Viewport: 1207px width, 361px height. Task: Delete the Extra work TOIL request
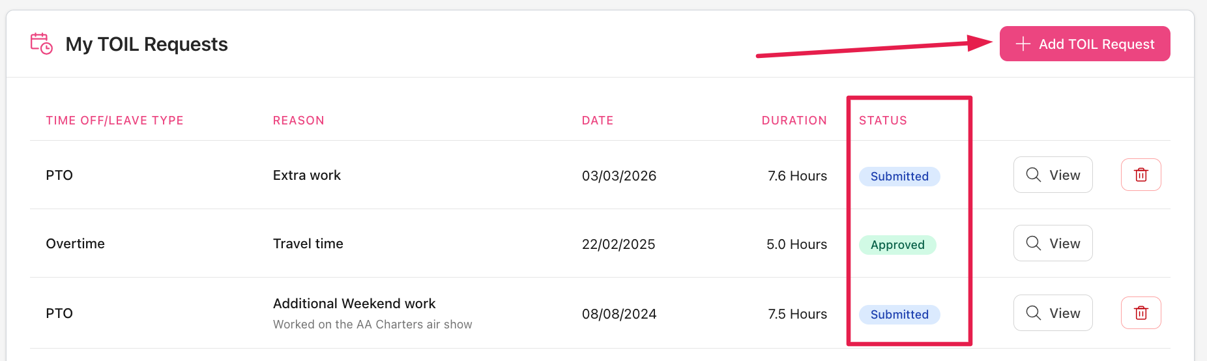(1141, 175)
